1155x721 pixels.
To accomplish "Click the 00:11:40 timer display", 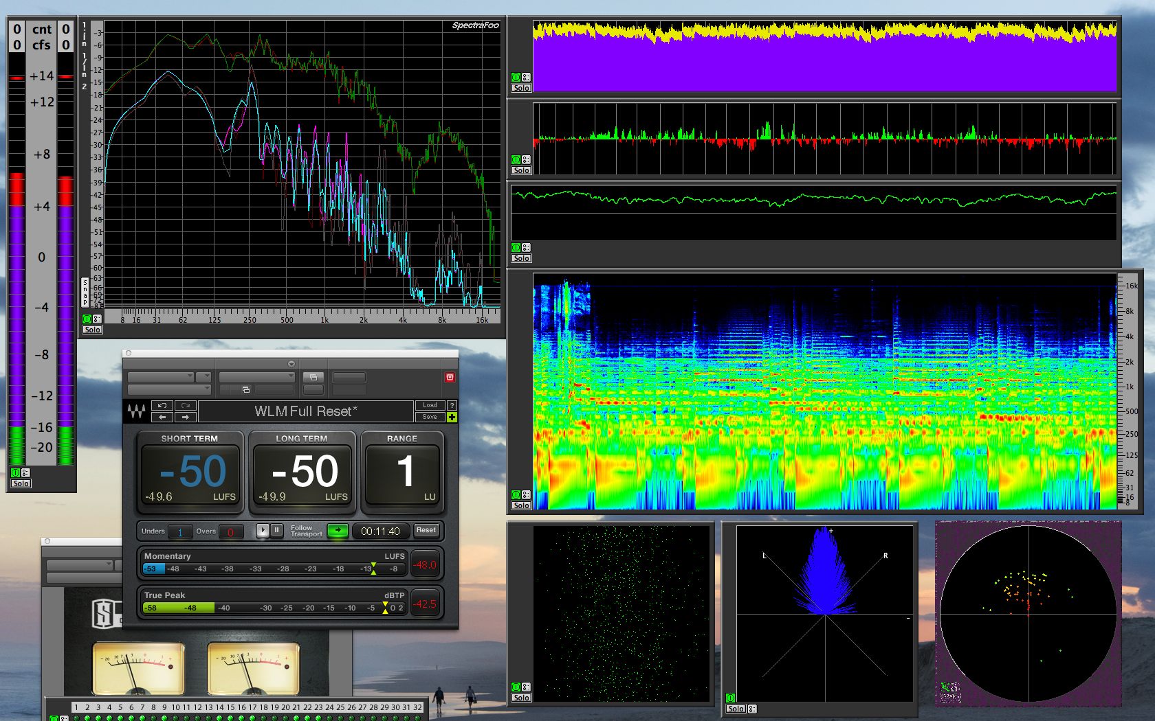I will (x=380, y=531).
